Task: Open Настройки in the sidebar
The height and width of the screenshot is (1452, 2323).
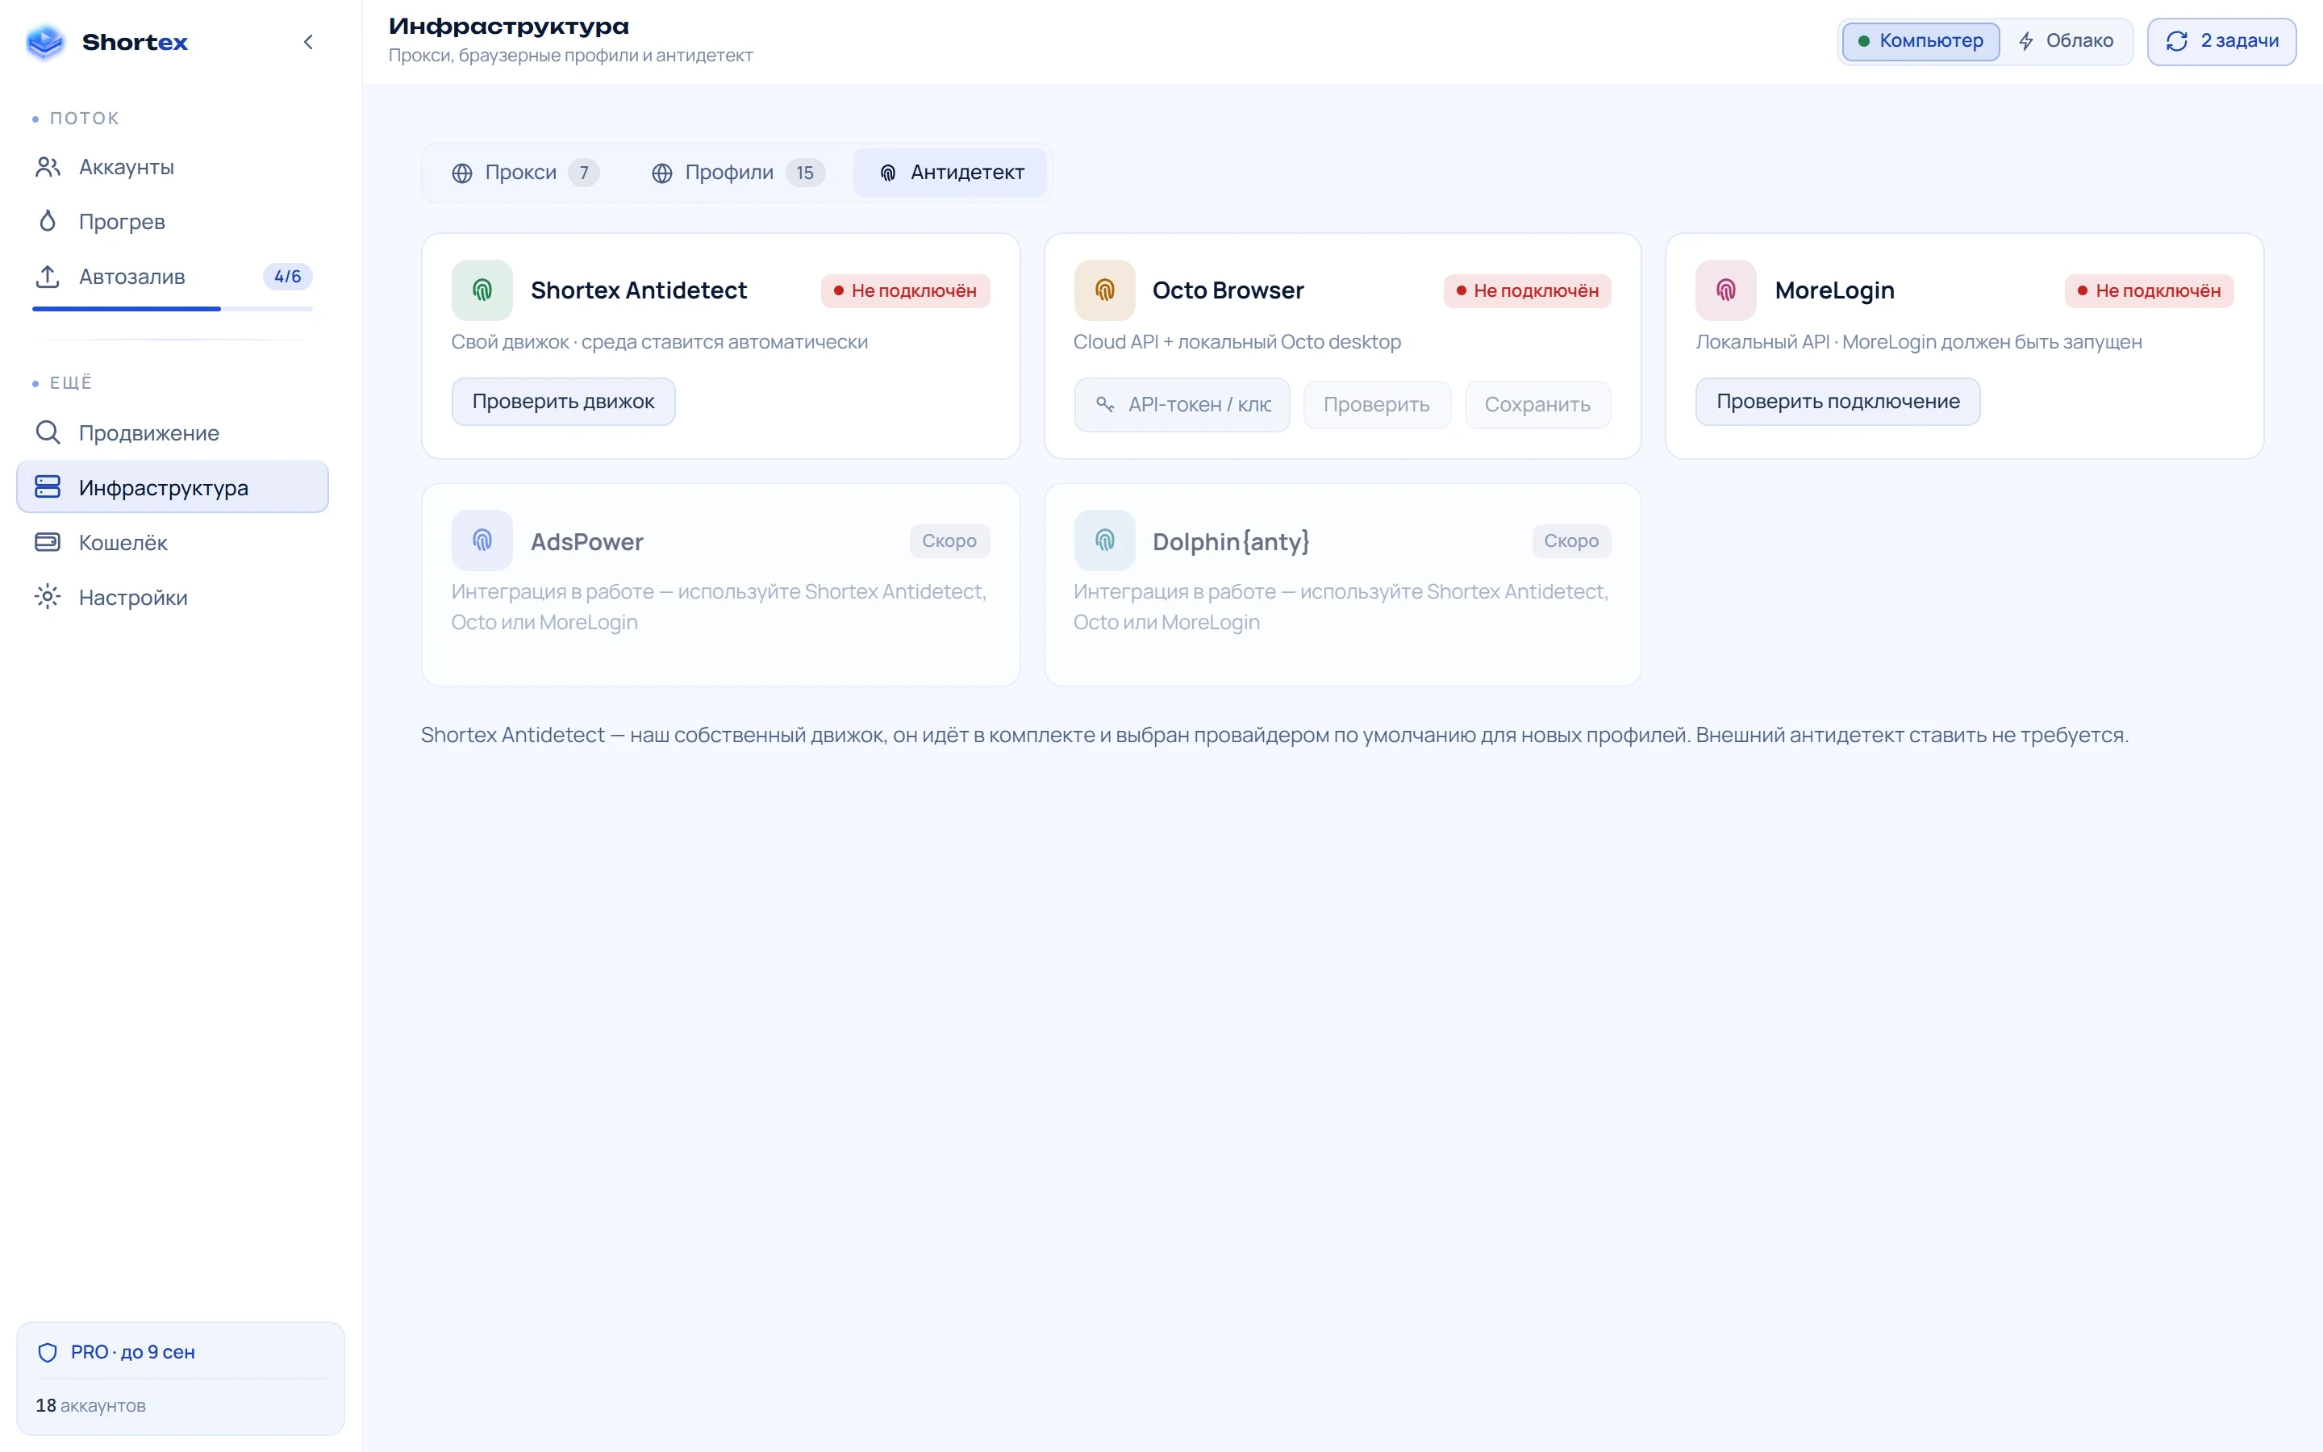Action: (173, 597)
